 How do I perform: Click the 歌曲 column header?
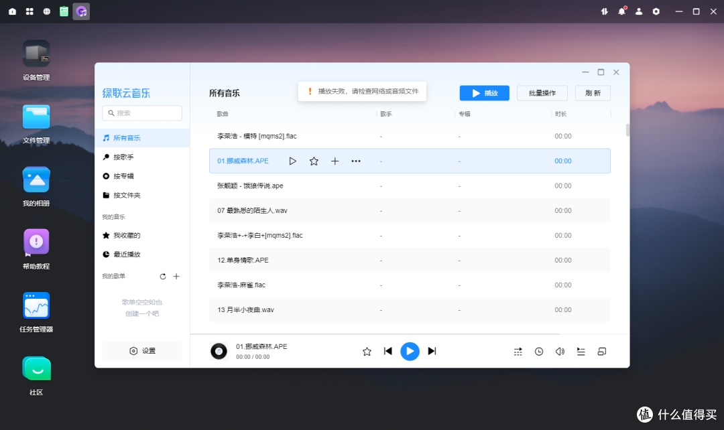(x=223, y=114)
